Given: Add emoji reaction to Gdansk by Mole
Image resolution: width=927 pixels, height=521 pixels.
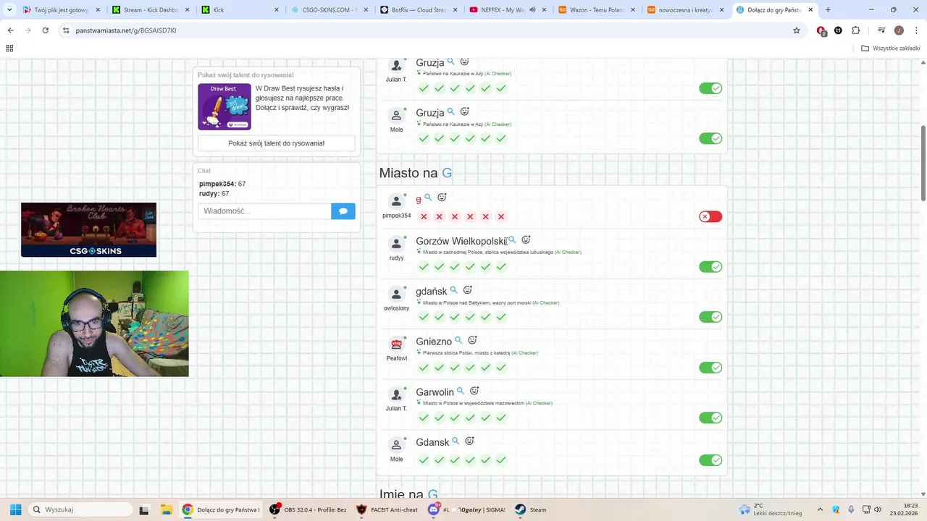Looking at the screenshot, I should [469, 441].
